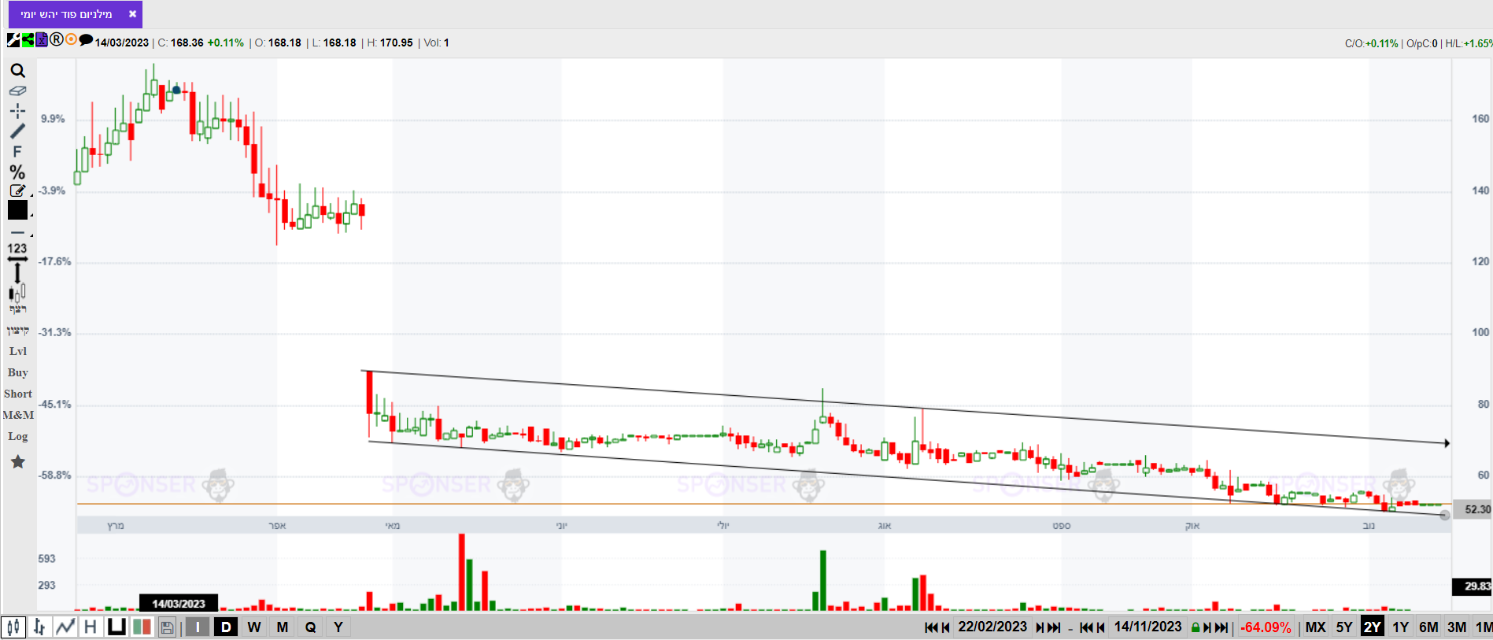Toggle the green end-date lock
This screenshot has height=640, width=1493.
[1196, 627]
